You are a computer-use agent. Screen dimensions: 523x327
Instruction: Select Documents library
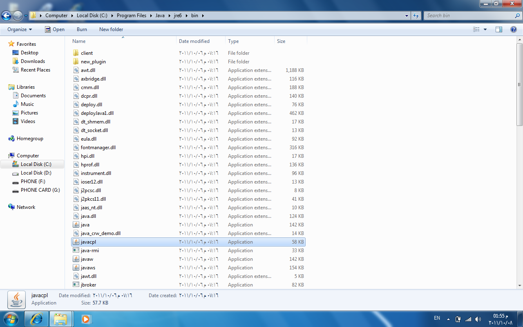(x=33, y=96)
